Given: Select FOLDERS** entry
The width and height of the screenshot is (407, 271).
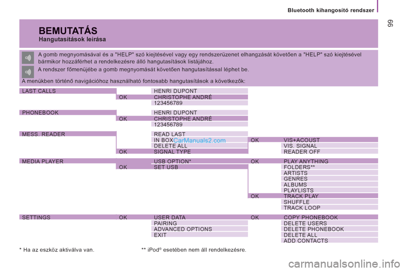Looking at the screenshot, I should tap(329, 167).
